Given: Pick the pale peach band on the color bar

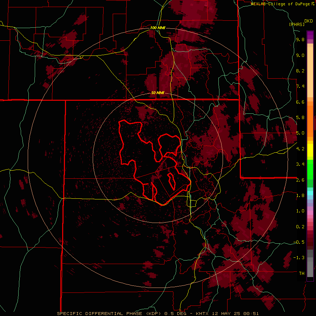Looking at the screenshot, I should click(x=310, y=72).
